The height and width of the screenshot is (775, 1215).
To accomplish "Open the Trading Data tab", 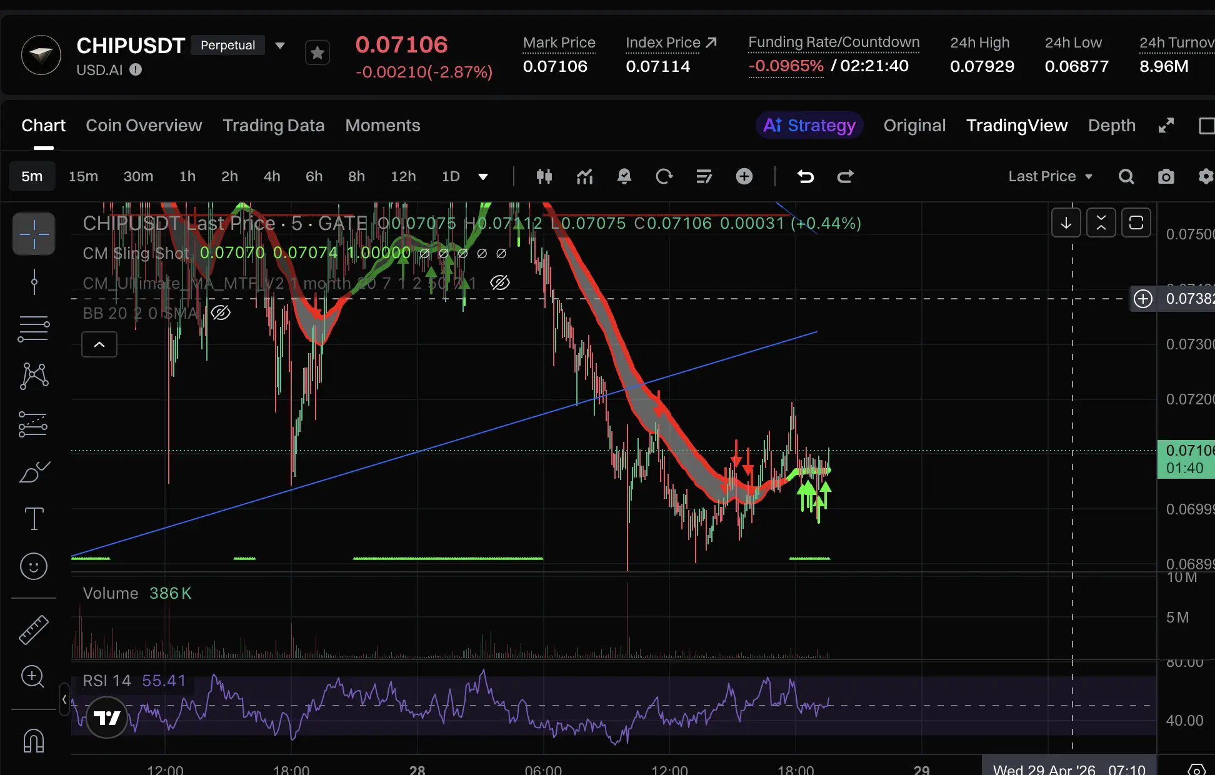I will [273, 126].
